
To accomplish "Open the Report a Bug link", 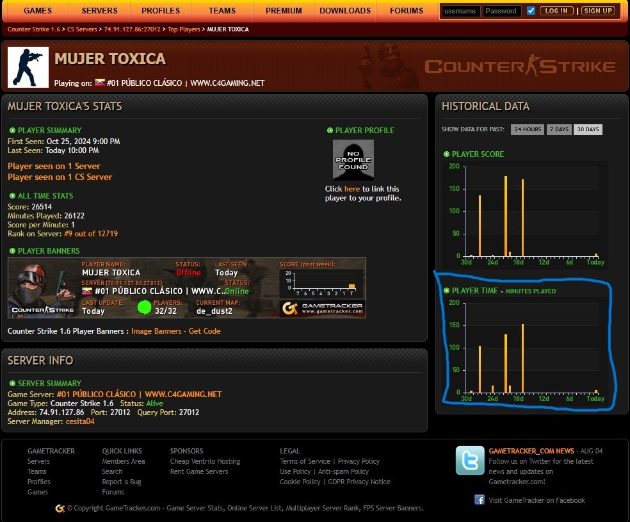I will 122,482.
